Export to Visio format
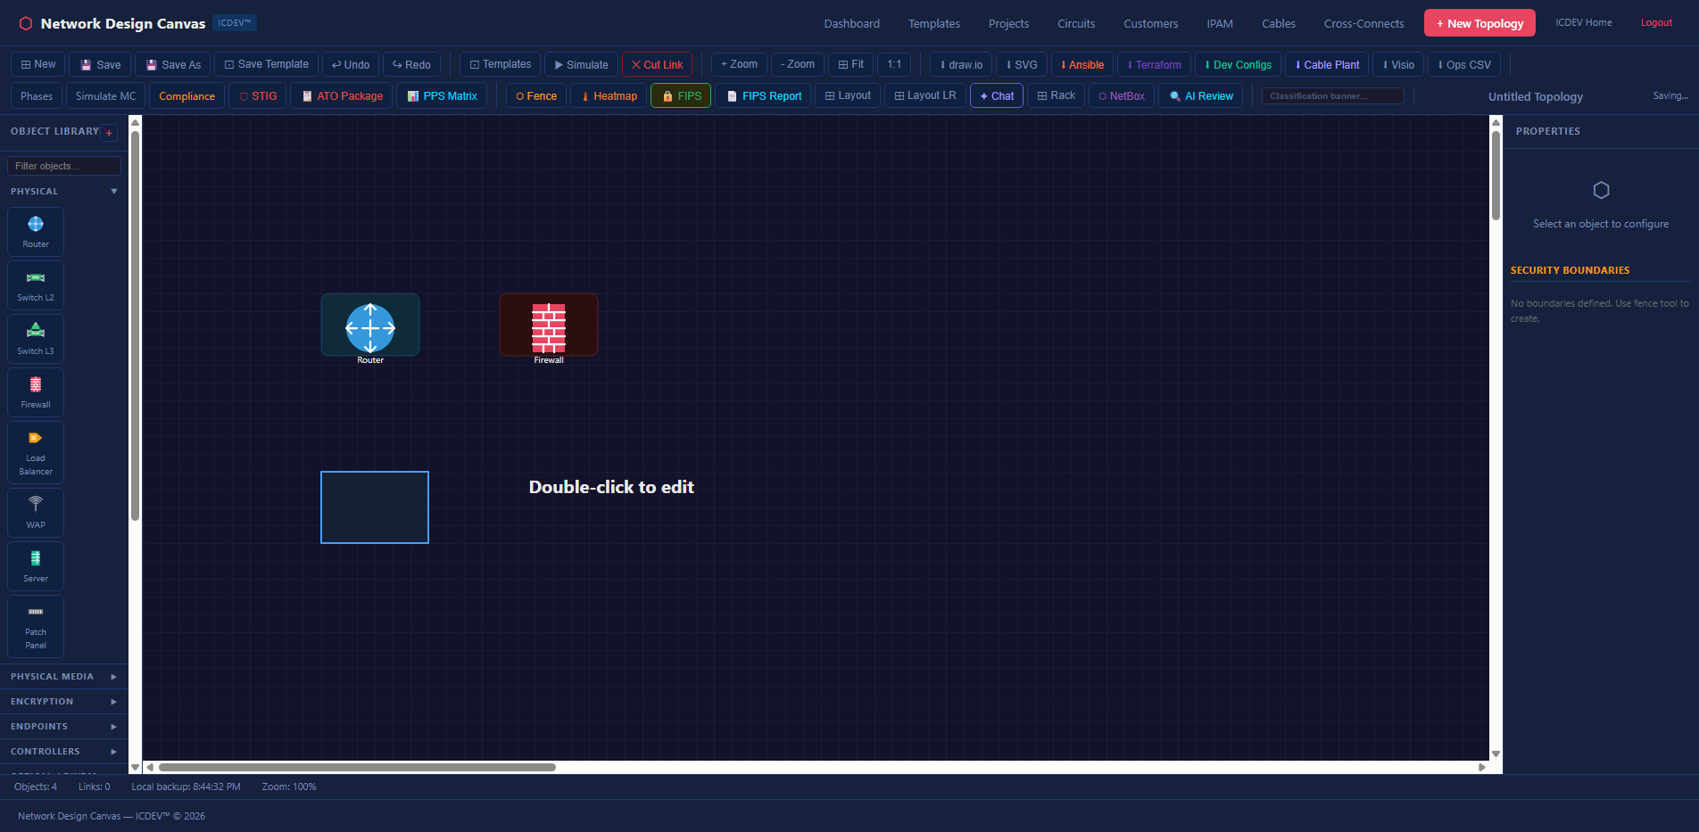Viewport: 1699px width, 832px height. click(1398, 65)
